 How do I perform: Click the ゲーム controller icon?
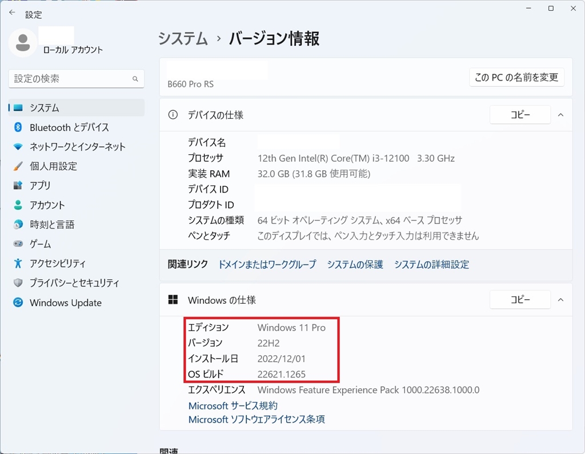pos(18,244)
